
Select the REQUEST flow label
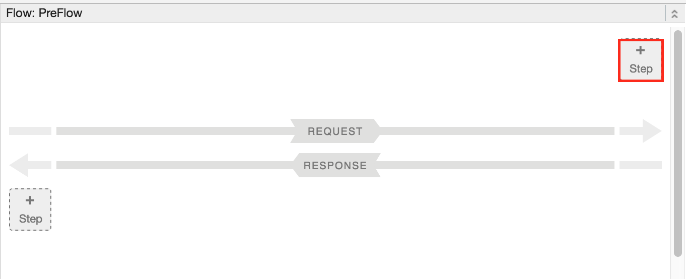click(335, 131)
